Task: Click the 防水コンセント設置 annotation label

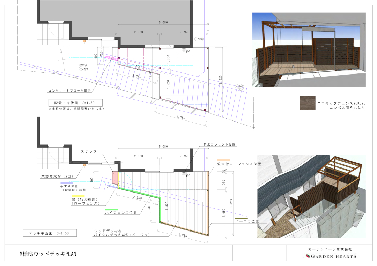Action: click(x=220, y=144)
